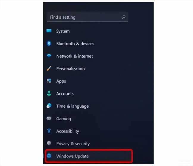
Task: Select Windows Update in sidebar
Action: (89, 156)
